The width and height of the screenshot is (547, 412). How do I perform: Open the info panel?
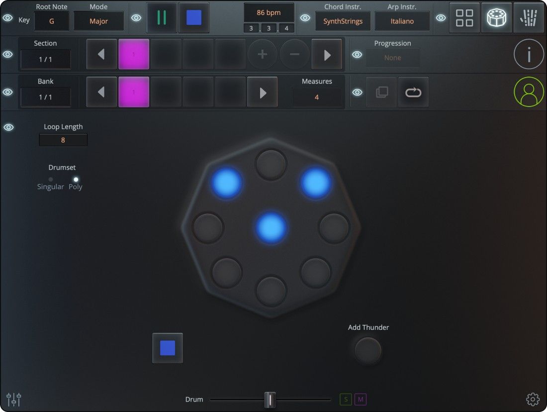pos(529,54)
